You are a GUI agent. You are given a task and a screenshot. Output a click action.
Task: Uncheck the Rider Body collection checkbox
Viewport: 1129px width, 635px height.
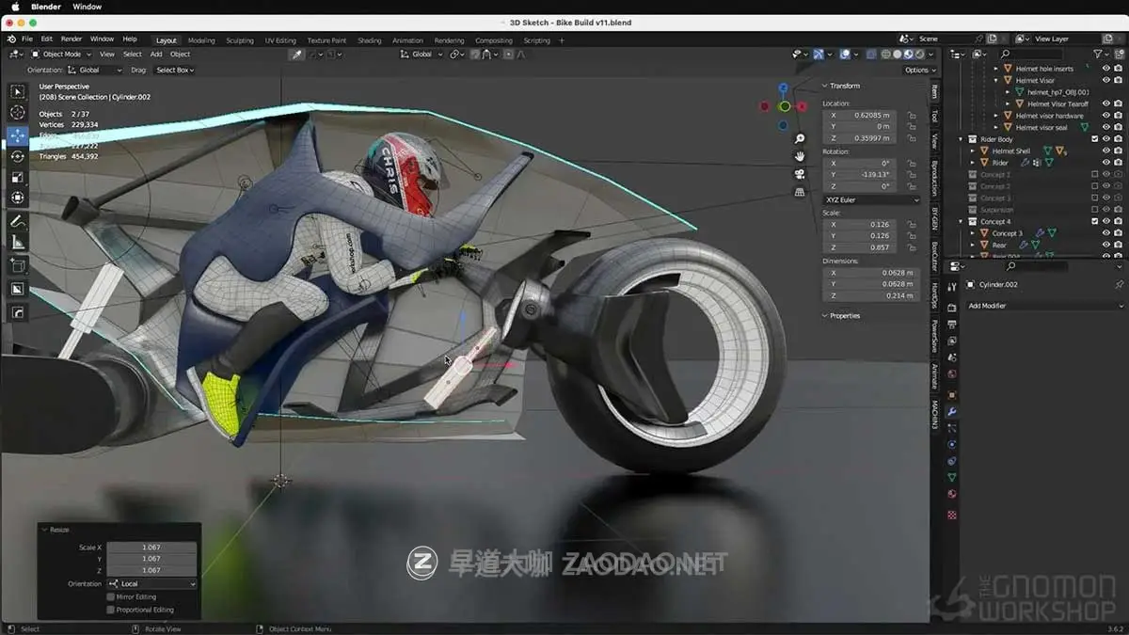tap(1094, 138)
